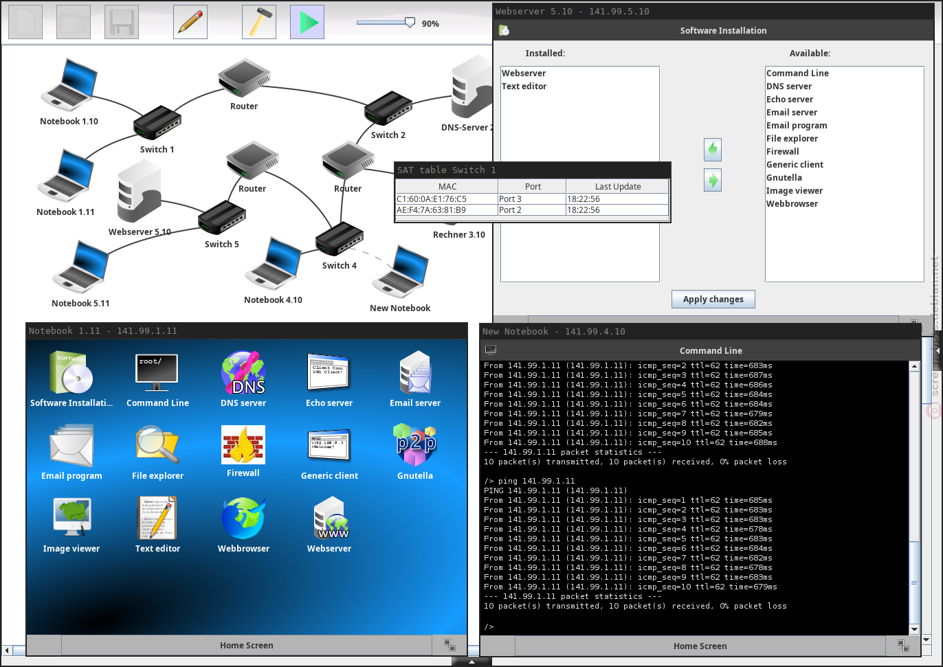Open Gnutella p2p app on Notebook 1.11

click(415, 452)
